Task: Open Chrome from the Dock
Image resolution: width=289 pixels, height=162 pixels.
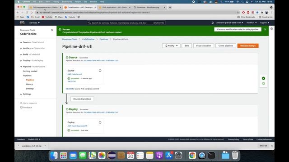Action: pyautogui.click(x=192, y=155)
